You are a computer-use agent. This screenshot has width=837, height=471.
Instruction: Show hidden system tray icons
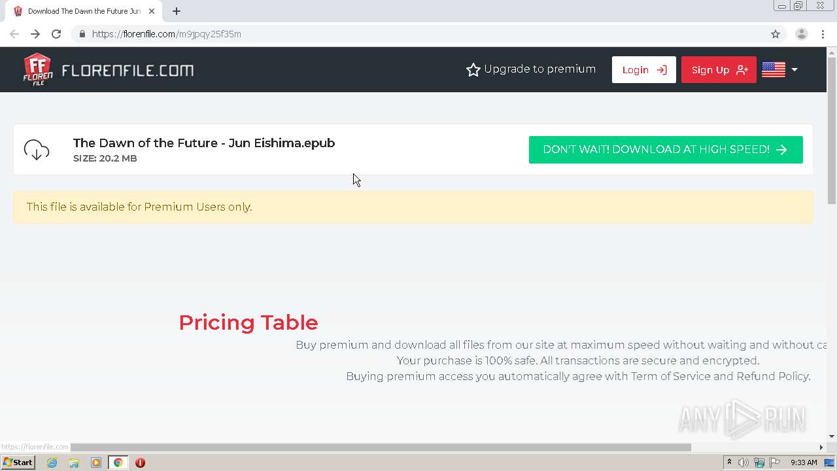tap(729, 462)
